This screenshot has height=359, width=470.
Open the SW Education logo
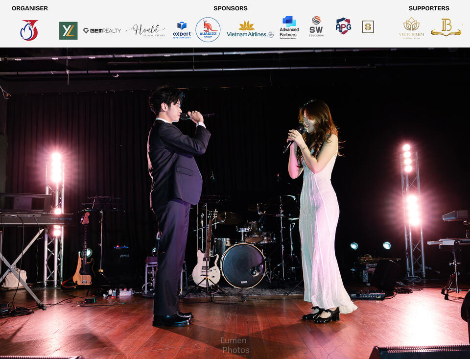coord(316,27)
